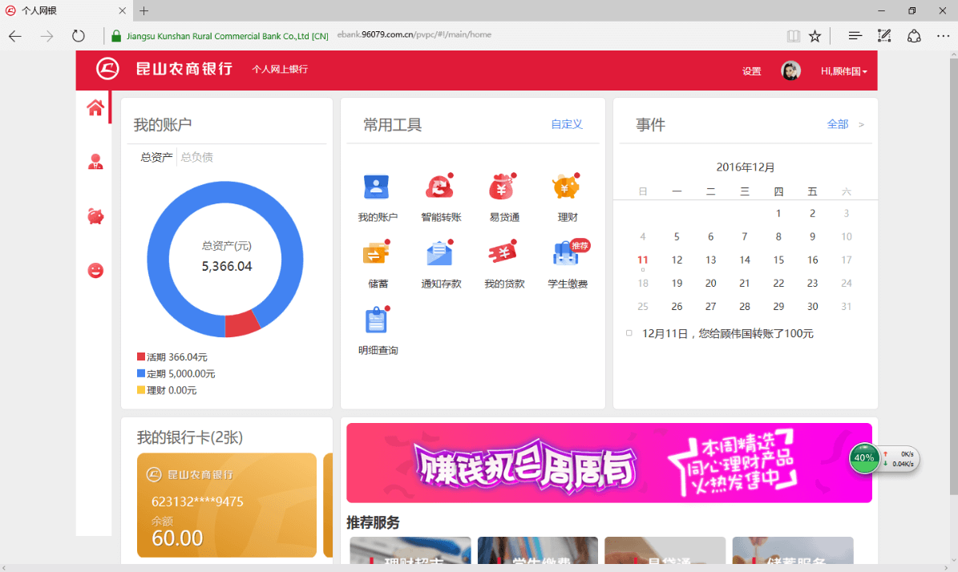
Task: Open the 易贷通 loan icon
Action: [503, 187]
